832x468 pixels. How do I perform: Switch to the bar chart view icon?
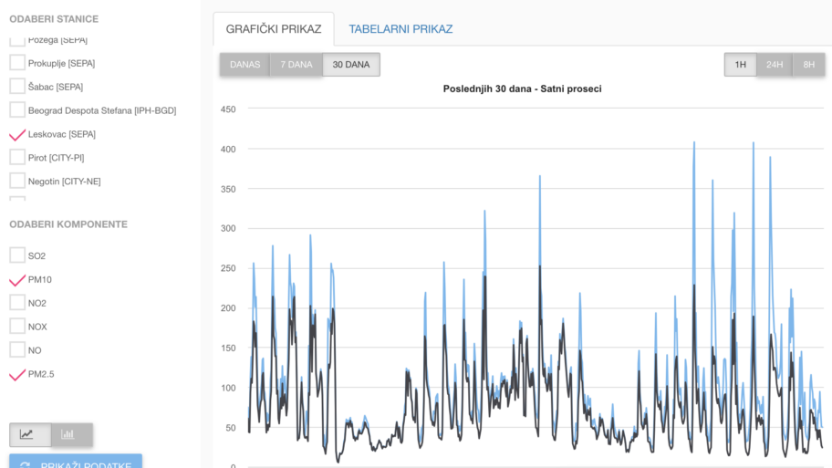click(68, 434)
